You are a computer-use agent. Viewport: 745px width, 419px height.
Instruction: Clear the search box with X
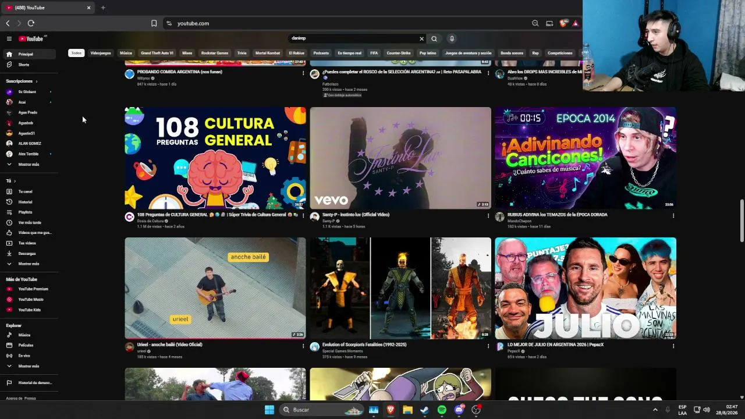point(421,39)
